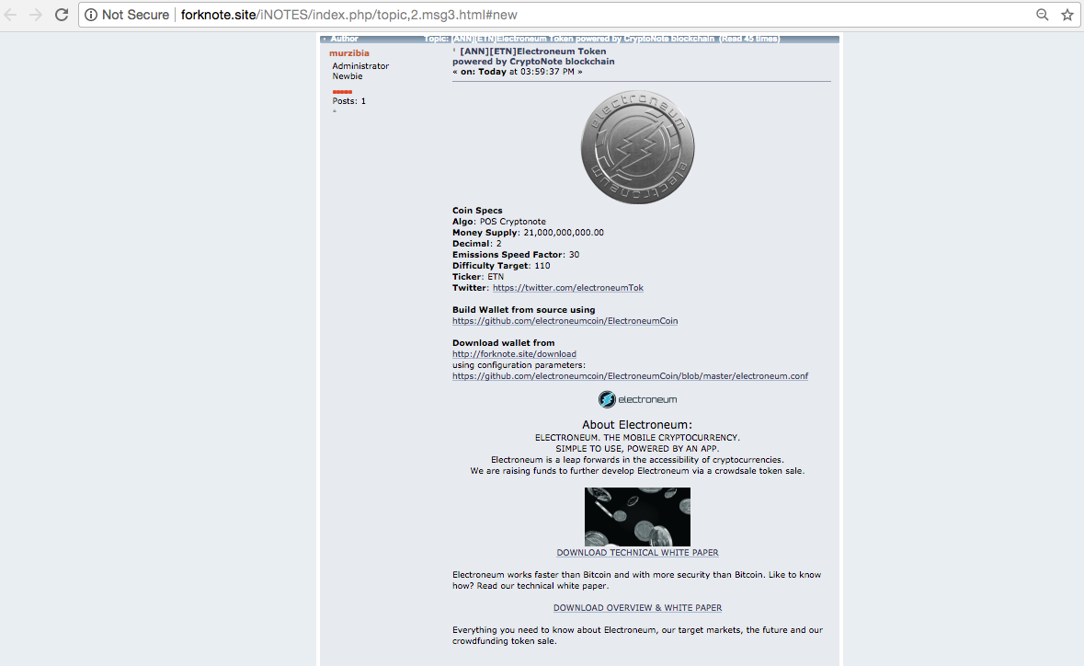Reload the page with the refresh icon

62,15
